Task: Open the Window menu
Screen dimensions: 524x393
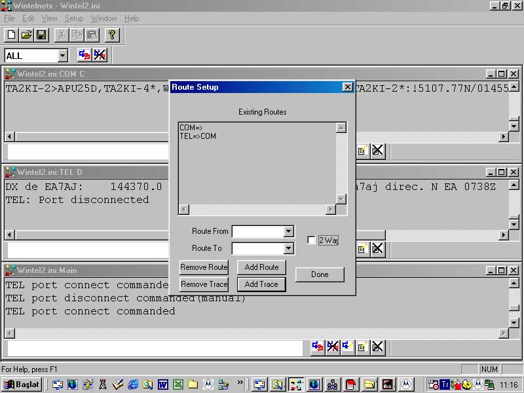Action: coord(104,18)
